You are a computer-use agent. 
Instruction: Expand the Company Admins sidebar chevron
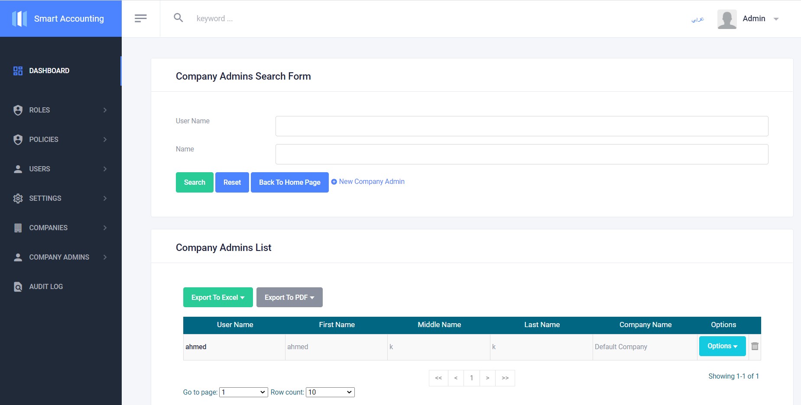pyautogui.click(x=105, y=257)
